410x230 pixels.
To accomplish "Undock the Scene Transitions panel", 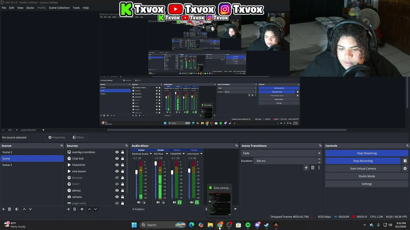I will click(x=320, y=146).
